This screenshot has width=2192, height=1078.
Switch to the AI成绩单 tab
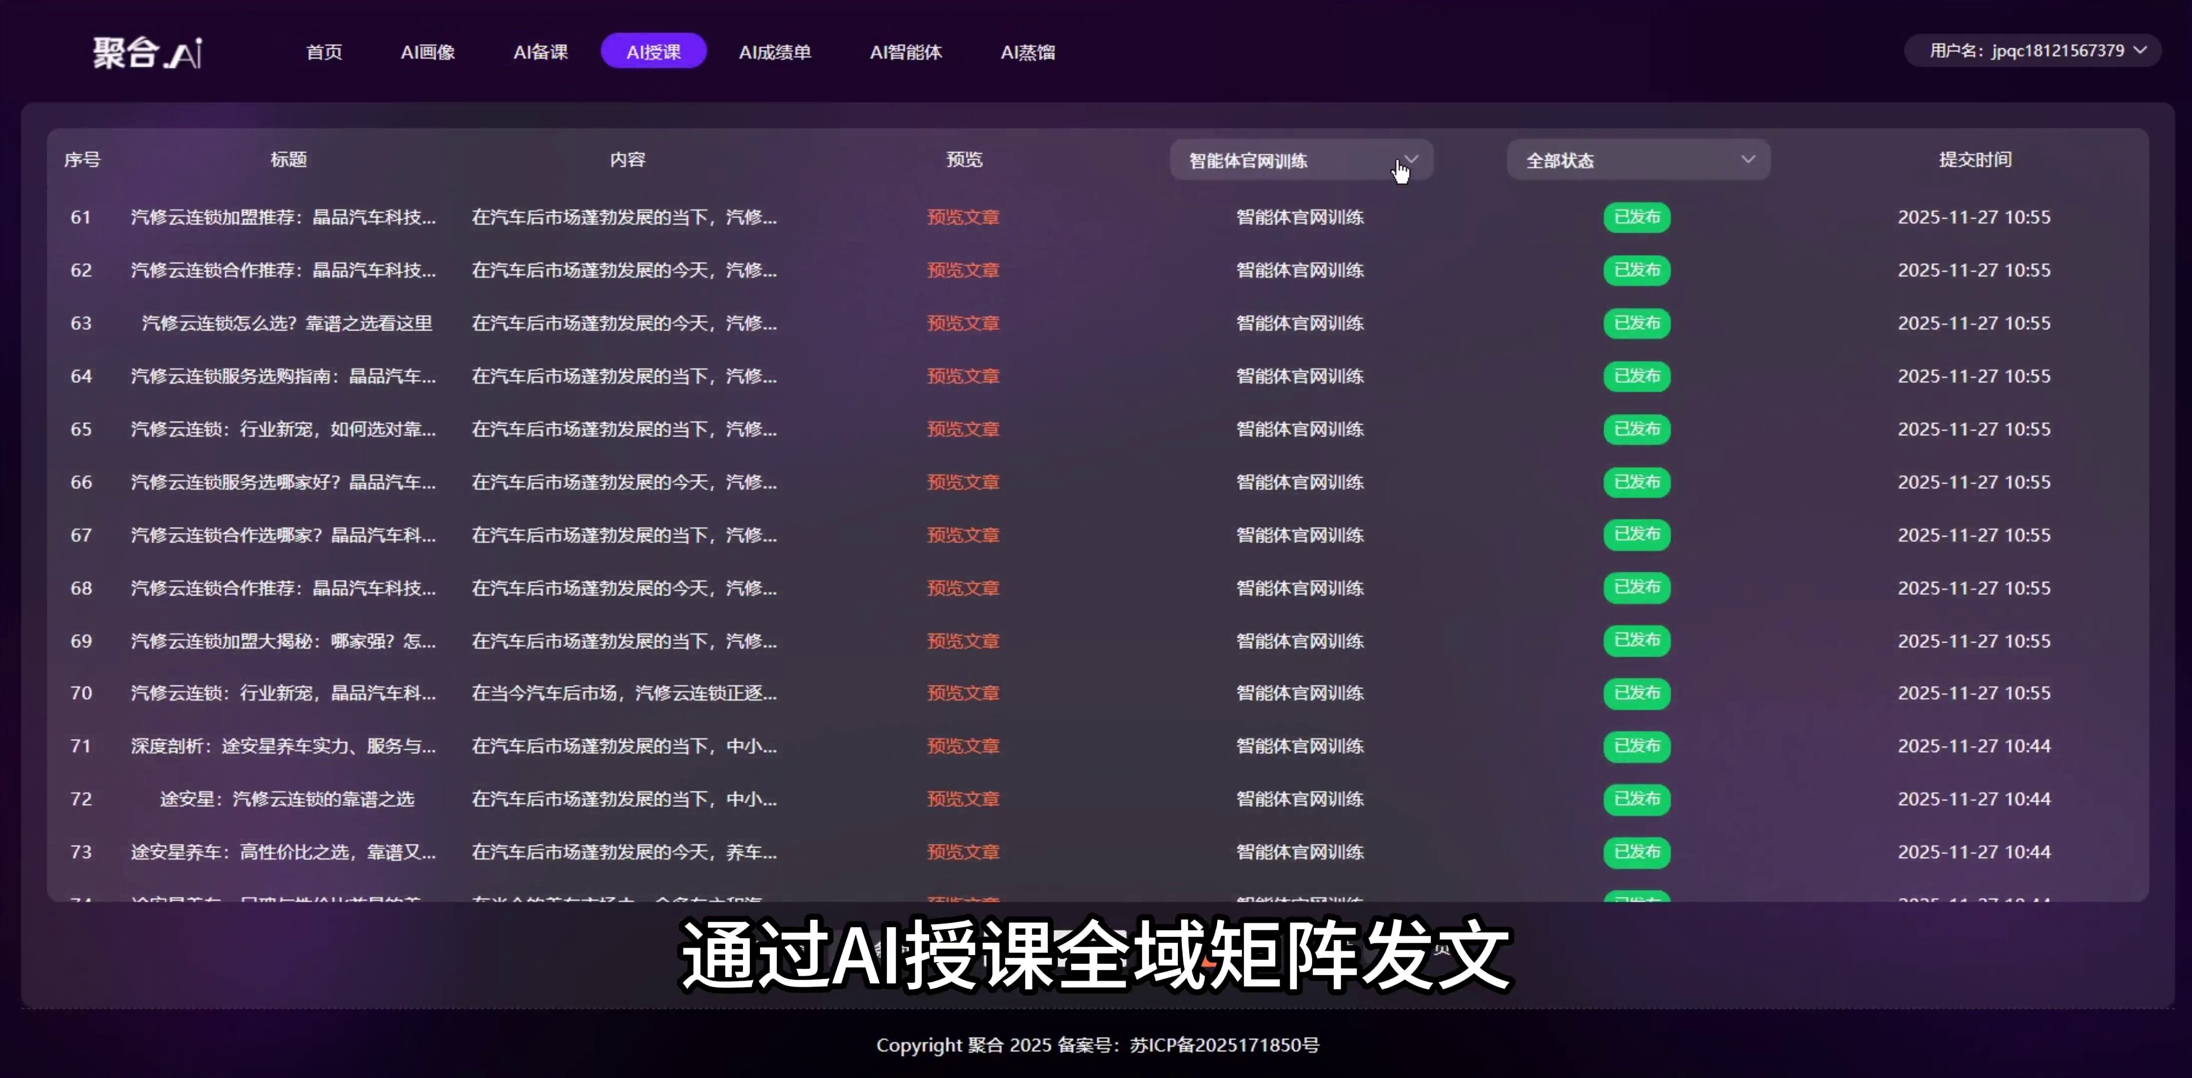(x=775, y=51)
